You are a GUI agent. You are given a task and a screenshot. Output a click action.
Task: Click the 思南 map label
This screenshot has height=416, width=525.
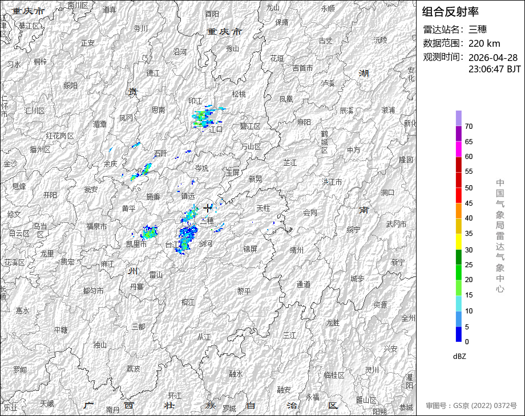[x=159, y=109]
